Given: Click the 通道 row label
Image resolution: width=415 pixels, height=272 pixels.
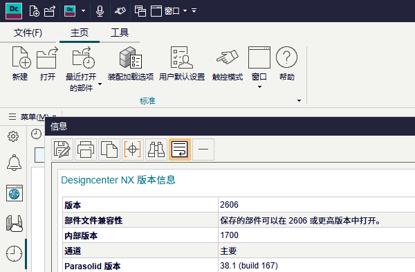Looking at the screenshot, I should [x=73, y=251].
